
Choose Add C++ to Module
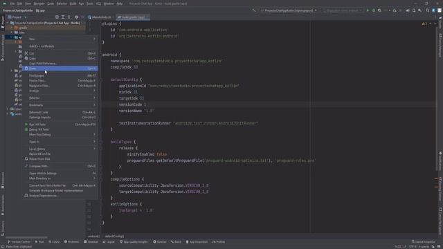(x=60, y=46)
